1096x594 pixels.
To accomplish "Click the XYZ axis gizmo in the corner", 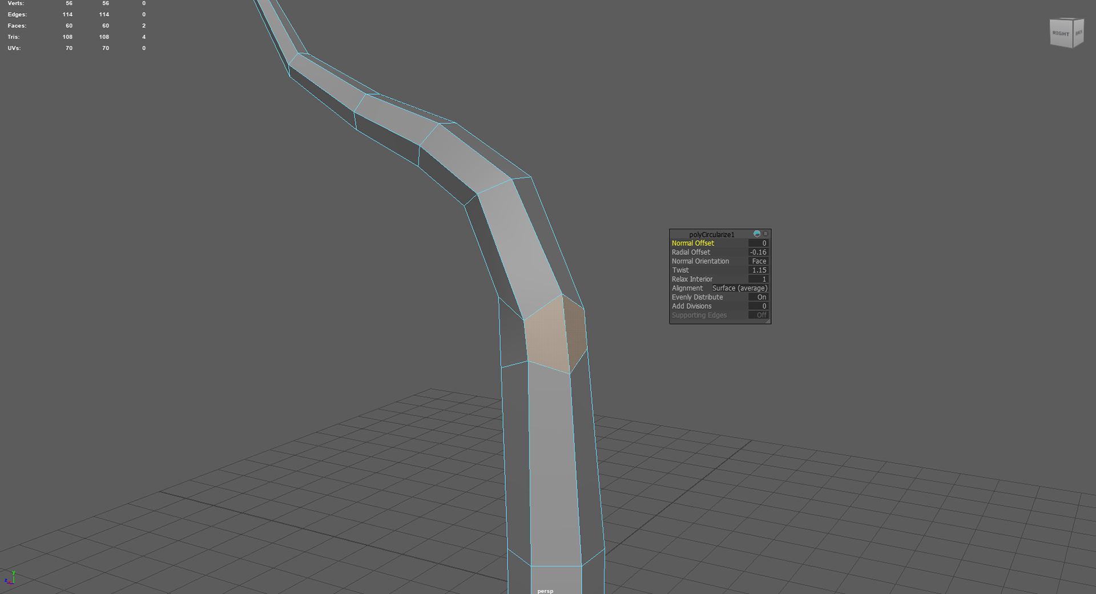I will pos(10,578).
